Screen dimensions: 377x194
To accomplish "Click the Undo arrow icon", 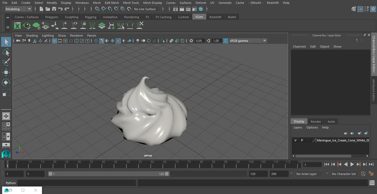I will (x=60, y=9).
